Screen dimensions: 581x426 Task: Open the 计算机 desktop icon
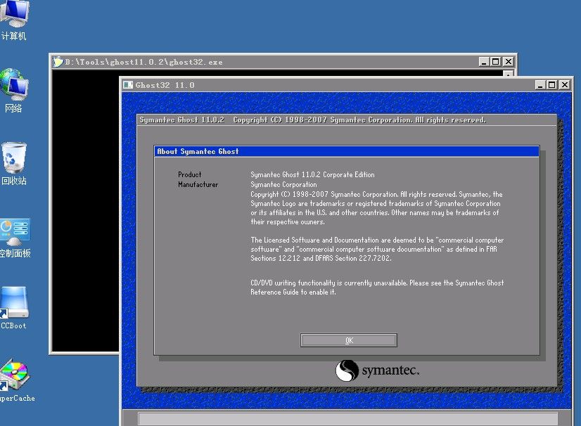pos(14,20)
